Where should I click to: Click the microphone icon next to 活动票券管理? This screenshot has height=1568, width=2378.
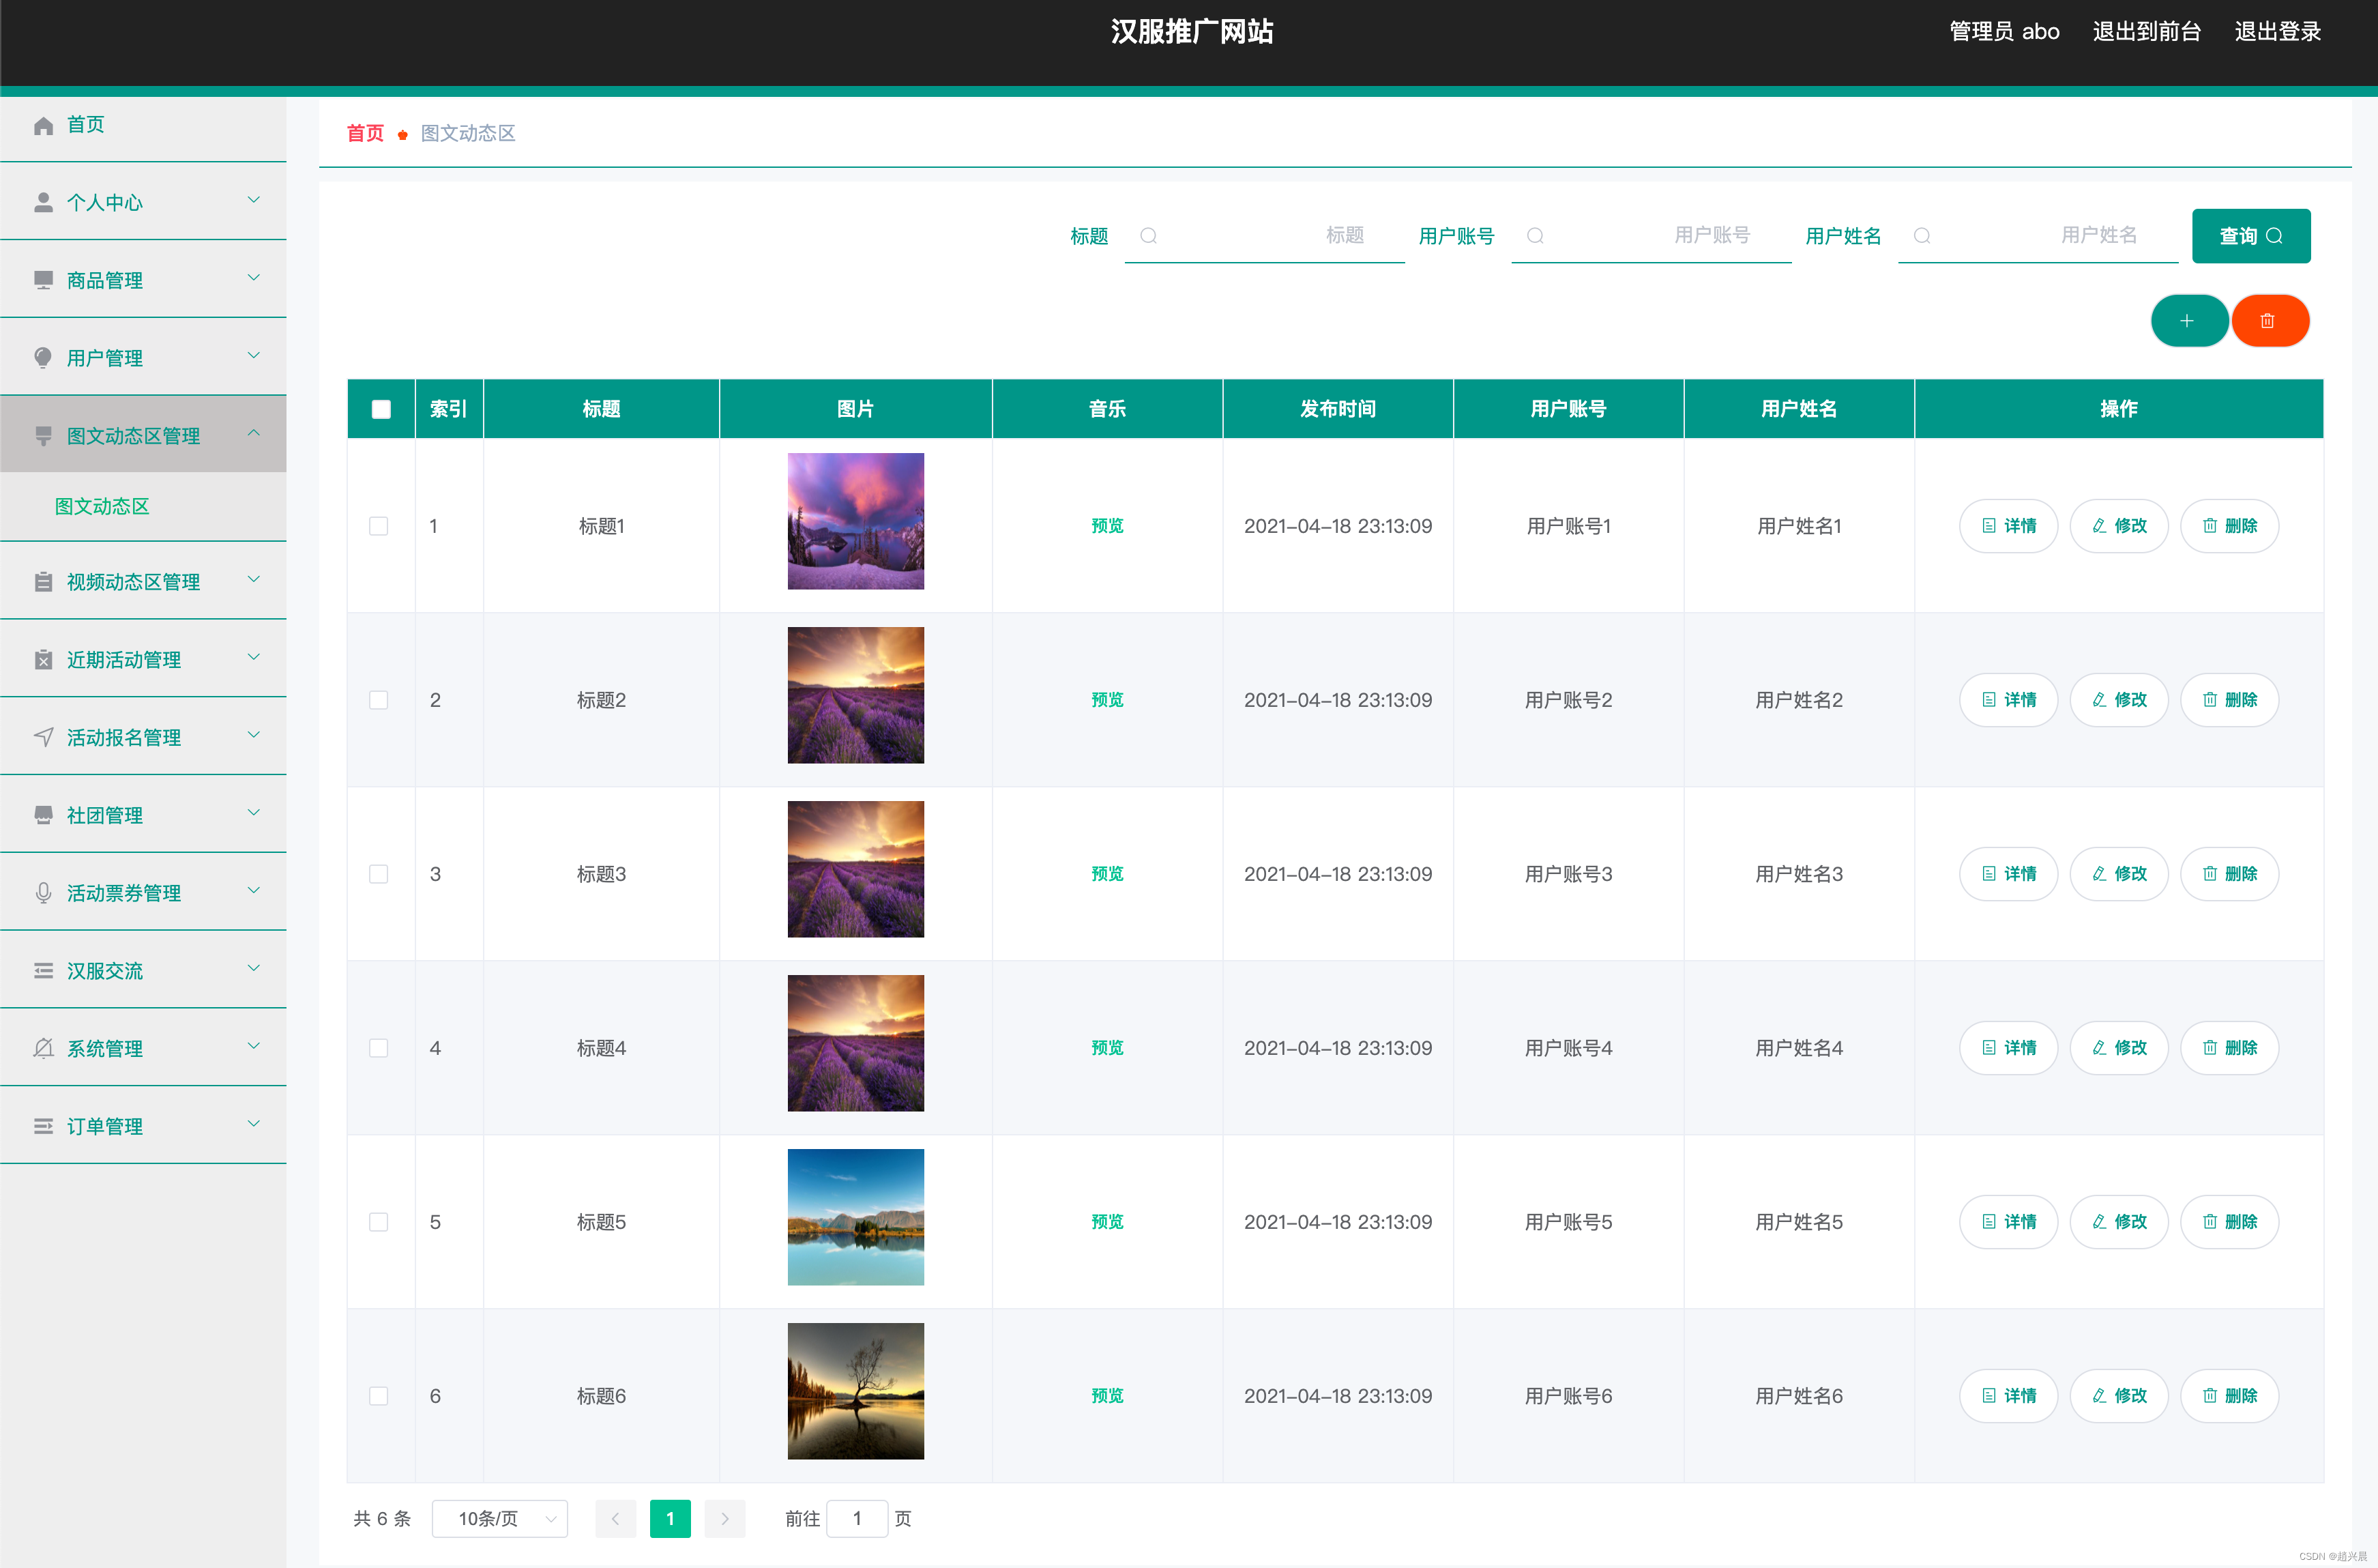(43, 893)
